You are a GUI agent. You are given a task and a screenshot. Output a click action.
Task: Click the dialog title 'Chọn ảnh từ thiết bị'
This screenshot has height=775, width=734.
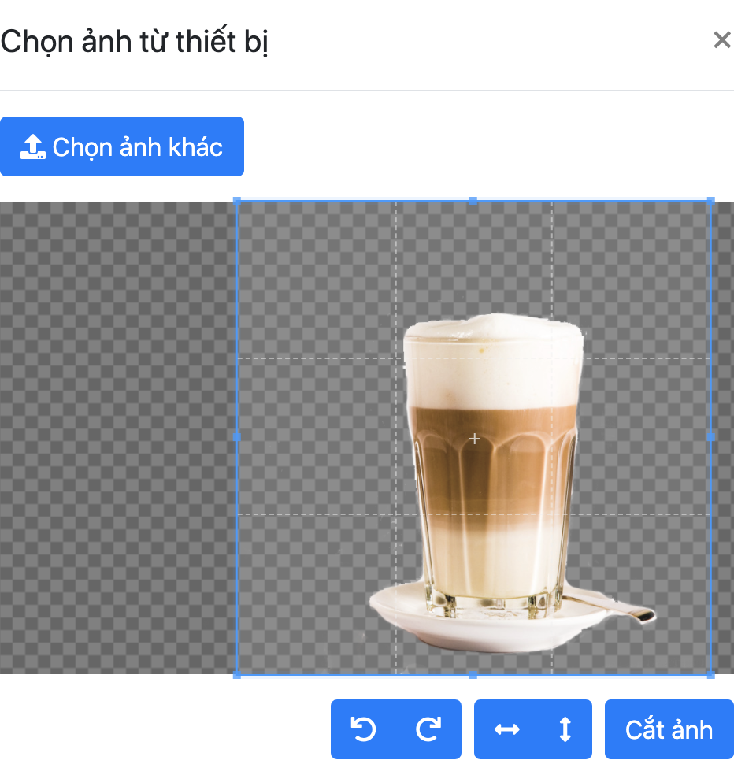pos(135,42)
